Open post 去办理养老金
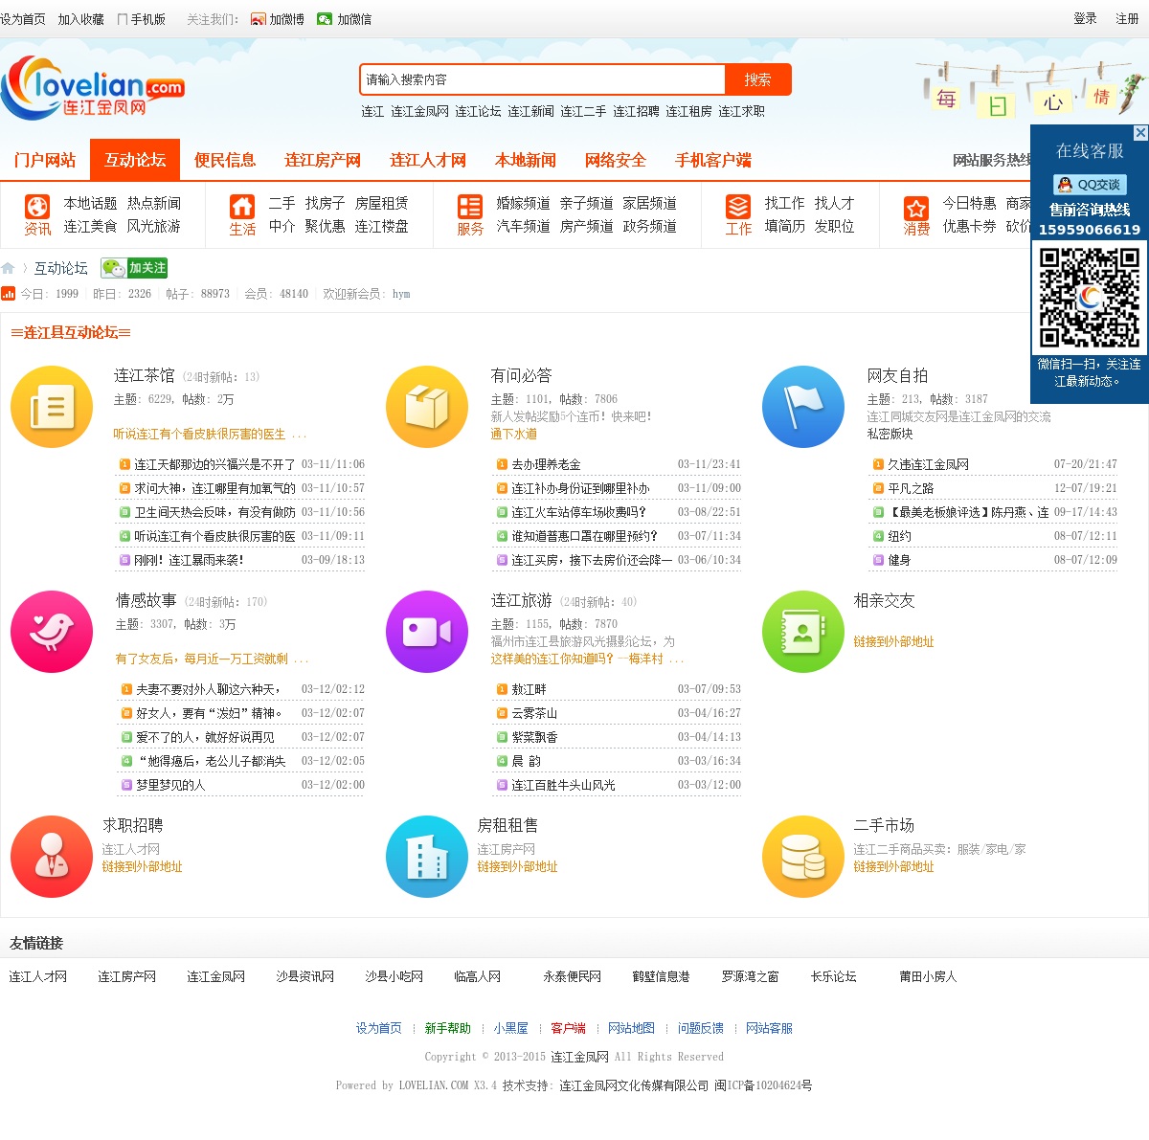Screen dimensions: 1149x1140 point(546,464)
